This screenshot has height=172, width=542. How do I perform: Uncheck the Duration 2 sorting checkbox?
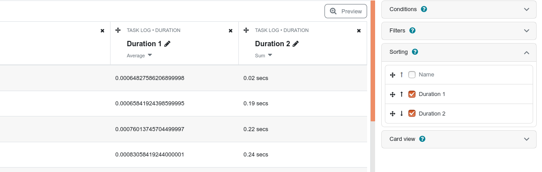[x=412, y=113]
